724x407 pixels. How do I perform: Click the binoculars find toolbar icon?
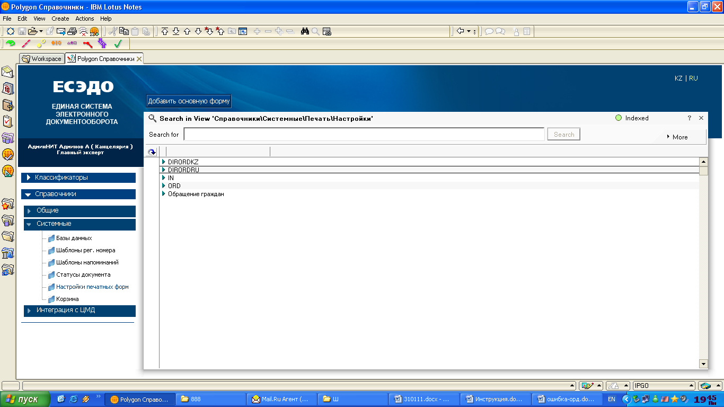tap(305, 31)
